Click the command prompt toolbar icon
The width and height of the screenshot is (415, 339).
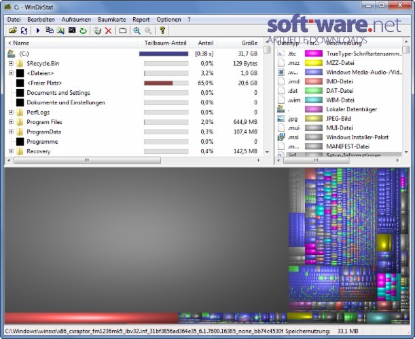coord(72,31)
